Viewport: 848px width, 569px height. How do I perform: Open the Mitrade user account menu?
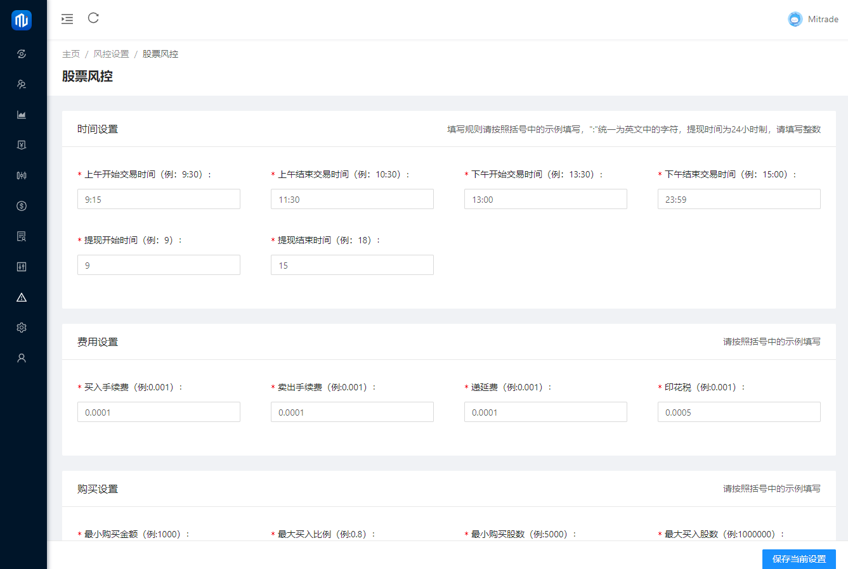pyautogui.click(x=813, y=19)
